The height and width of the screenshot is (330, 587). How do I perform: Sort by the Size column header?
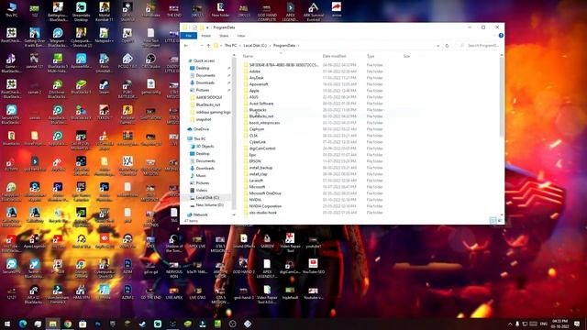[x=406, y=56]
